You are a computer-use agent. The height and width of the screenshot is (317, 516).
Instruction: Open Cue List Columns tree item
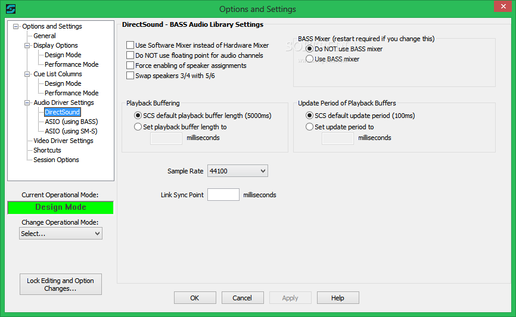coord(58,74)
